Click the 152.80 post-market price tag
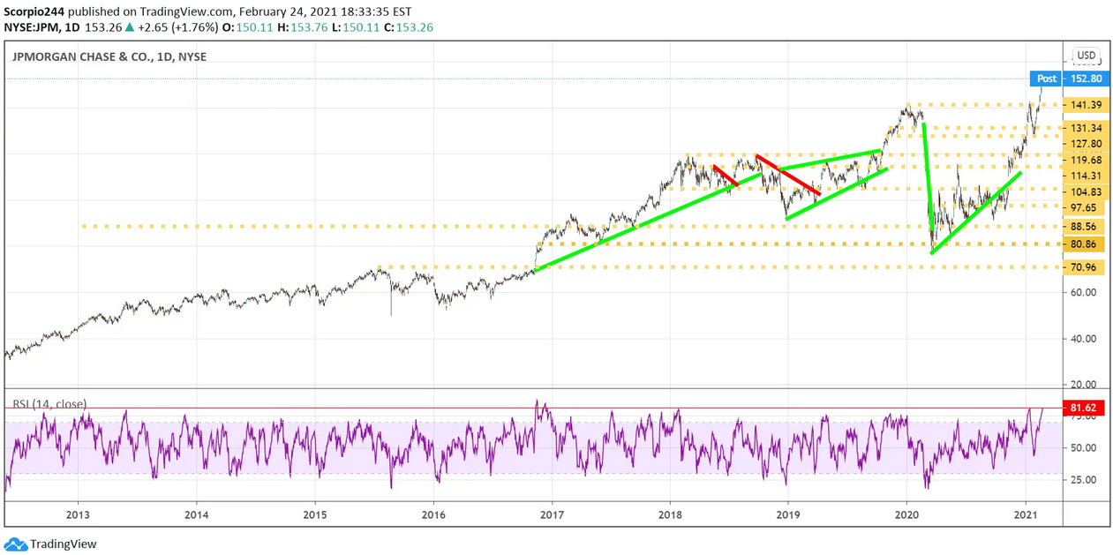1113x555 pixels. (1086, 79)
